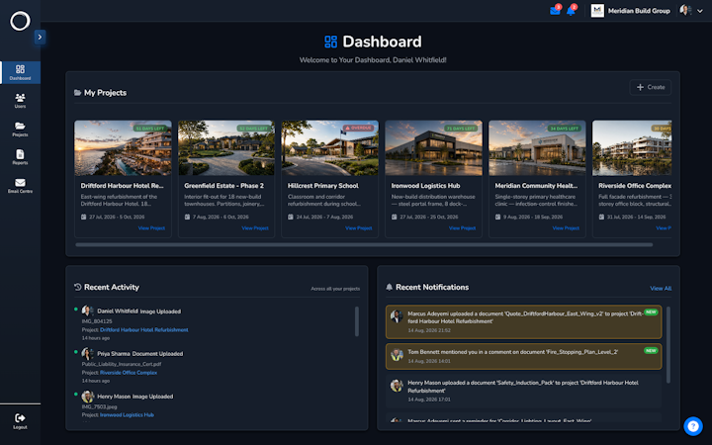Open the blue help question-mark button
This screenshot has height=445, width=712.
(693, 426)
